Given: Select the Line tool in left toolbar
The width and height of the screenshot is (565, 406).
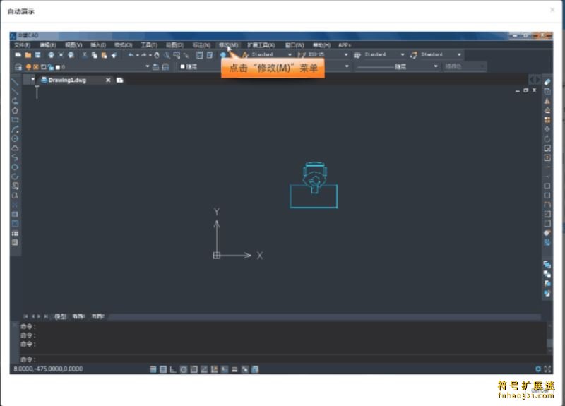Looking at the screenshot, I should point(15,82).
